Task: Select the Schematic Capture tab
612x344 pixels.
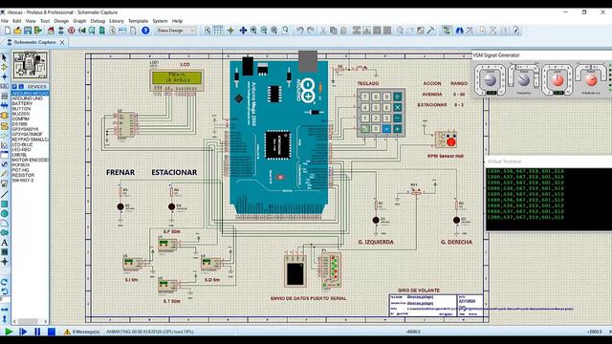Action: tap(34, 42)
